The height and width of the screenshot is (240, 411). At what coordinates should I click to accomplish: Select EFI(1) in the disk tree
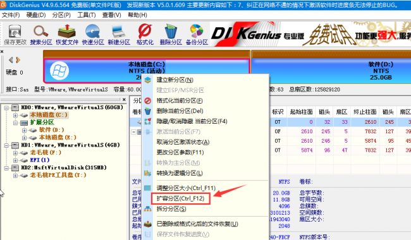click(x=40, y=160)
